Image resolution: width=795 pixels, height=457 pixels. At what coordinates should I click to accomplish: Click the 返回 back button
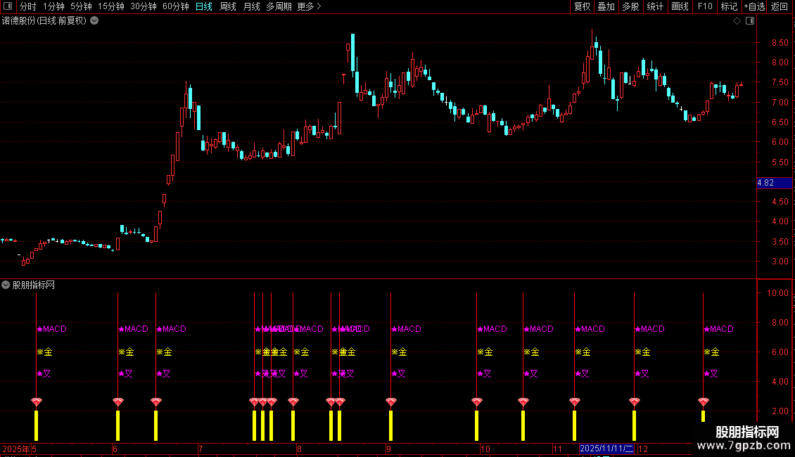coord(780,6)
